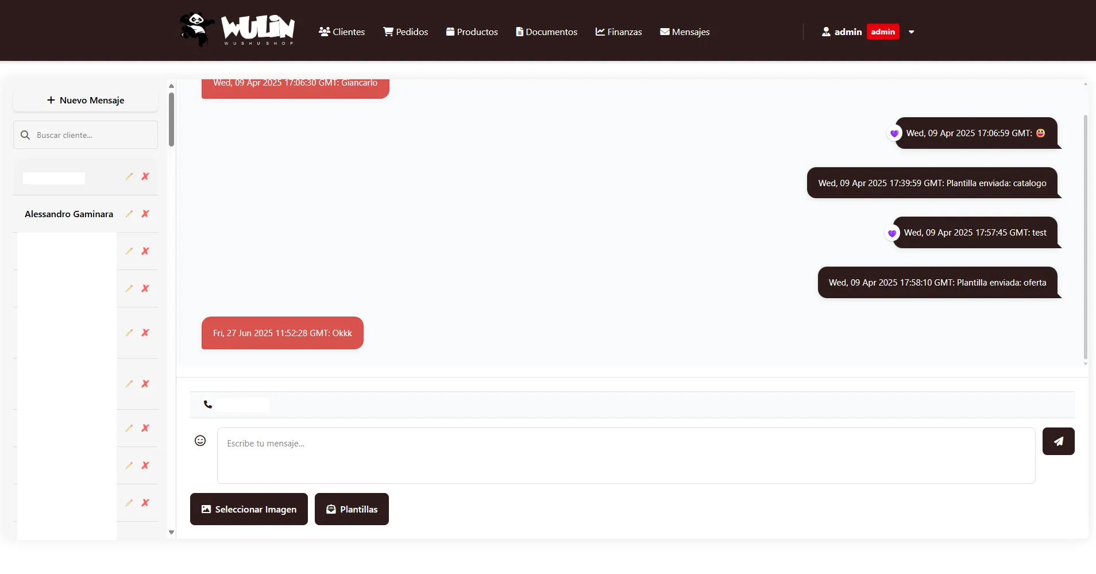Image resolution: width=1096 pixels, height=574 pixels.
Task: Click the pencil edit icon for Alessandro Gaminara
Action: pyautogui.click(x=129, y=214)
